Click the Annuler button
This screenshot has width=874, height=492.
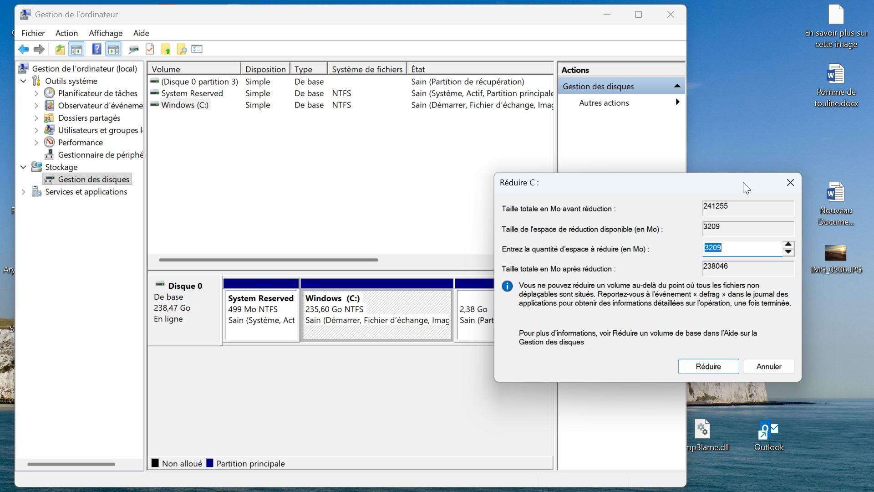[768, 367]
